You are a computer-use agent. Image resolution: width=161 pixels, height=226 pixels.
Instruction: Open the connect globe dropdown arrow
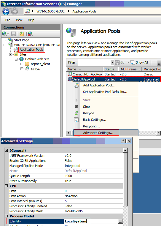pyautogui.click(x=8, y=34)
